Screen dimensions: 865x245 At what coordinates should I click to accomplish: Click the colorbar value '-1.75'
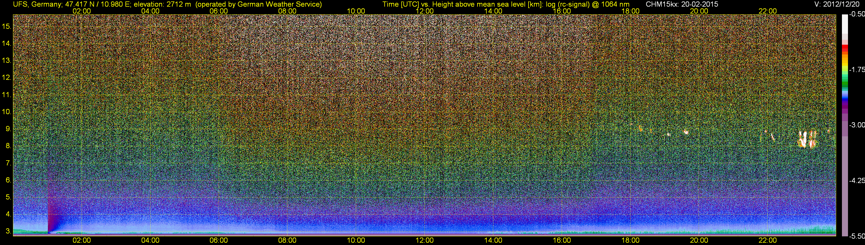857,69
